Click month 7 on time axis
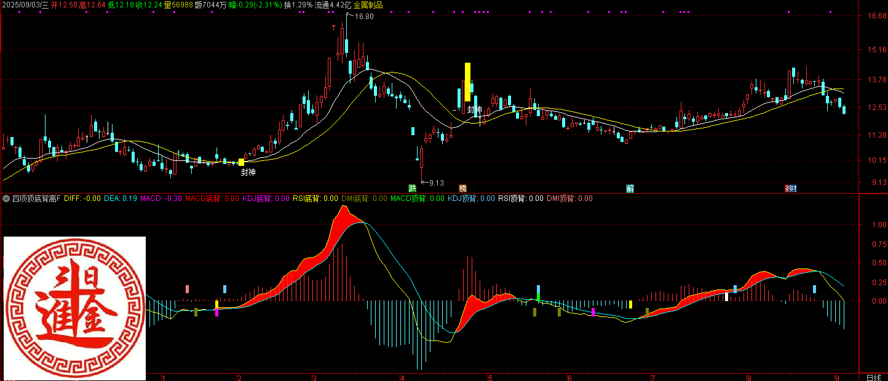This screenshot has width=888, height=381. click(x=653, y=377)
